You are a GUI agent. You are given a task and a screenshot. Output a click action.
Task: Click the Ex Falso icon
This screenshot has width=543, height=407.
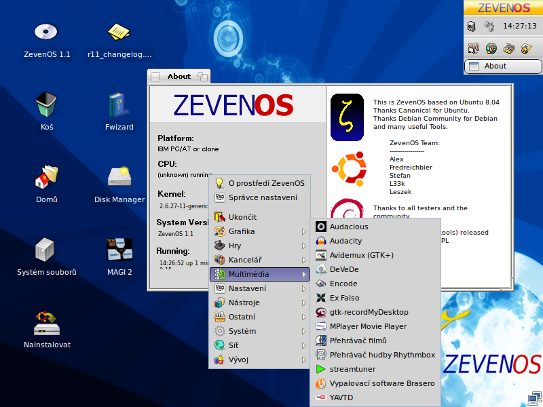tap(321, 298)
